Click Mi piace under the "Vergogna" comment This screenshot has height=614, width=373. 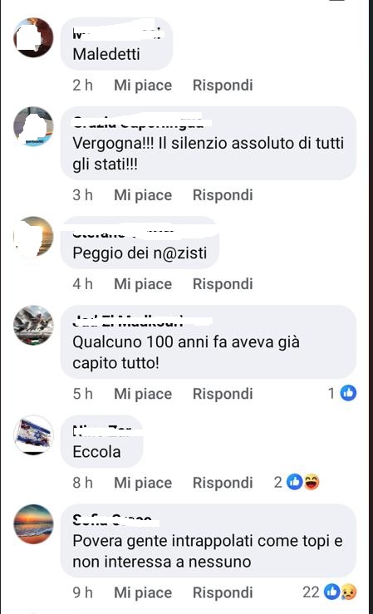click(x=143, y=195)
